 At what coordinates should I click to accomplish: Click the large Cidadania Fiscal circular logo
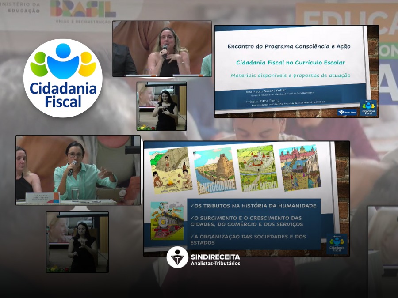click(63, 78)
